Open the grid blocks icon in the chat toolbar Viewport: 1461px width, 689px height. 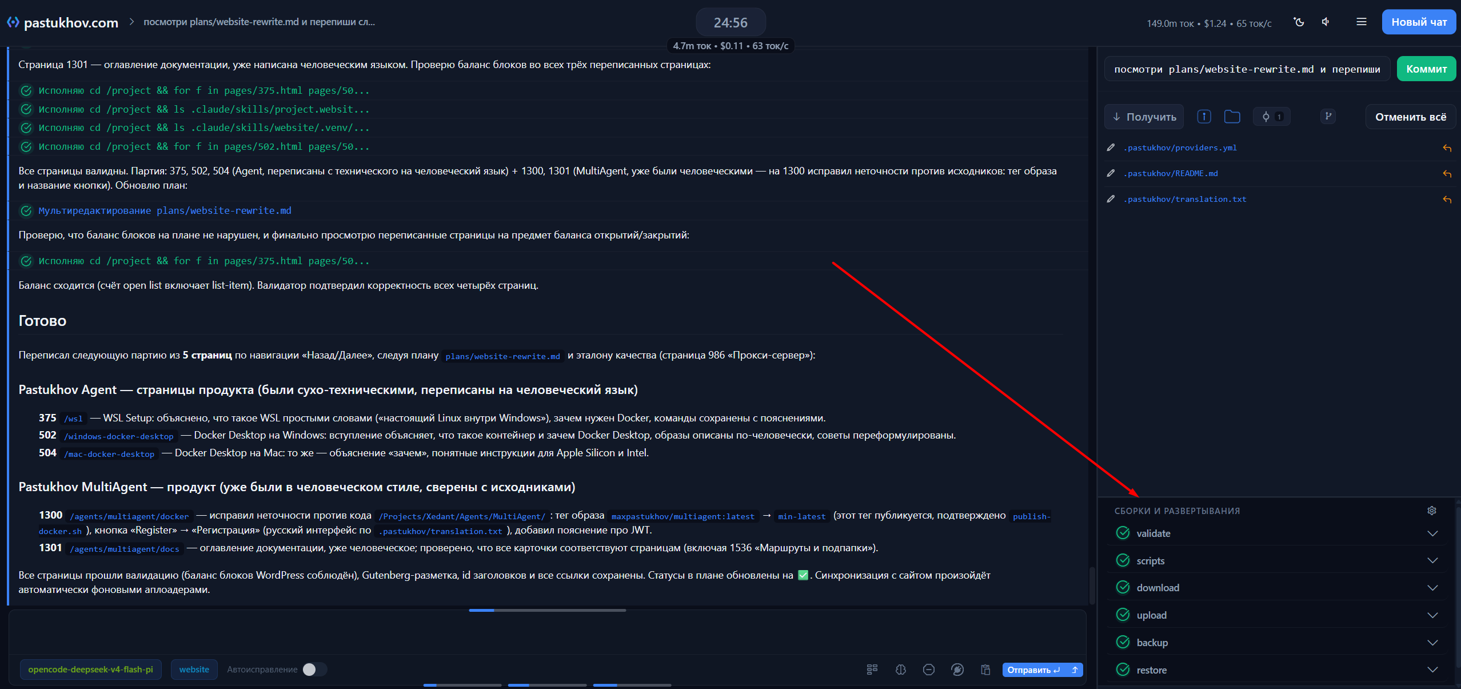872,670
